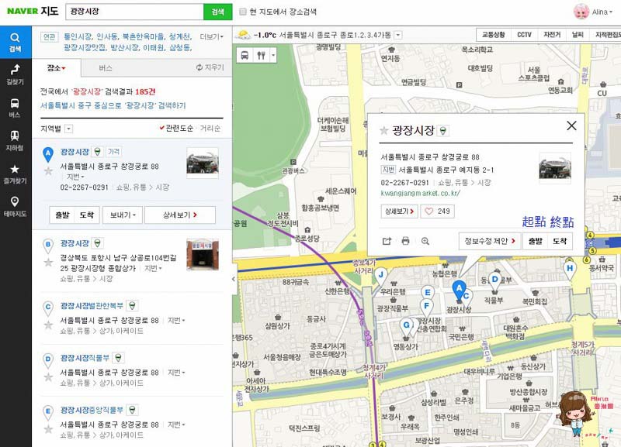Open 길찾기 directions in the sidebar
The height and width of the screenshot is (447, 621).
(15, 74)
